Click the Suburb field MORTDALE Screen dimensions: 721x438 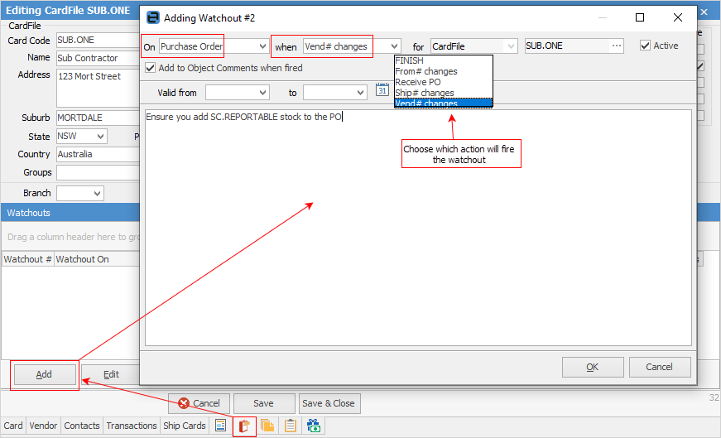pos(98,118)
